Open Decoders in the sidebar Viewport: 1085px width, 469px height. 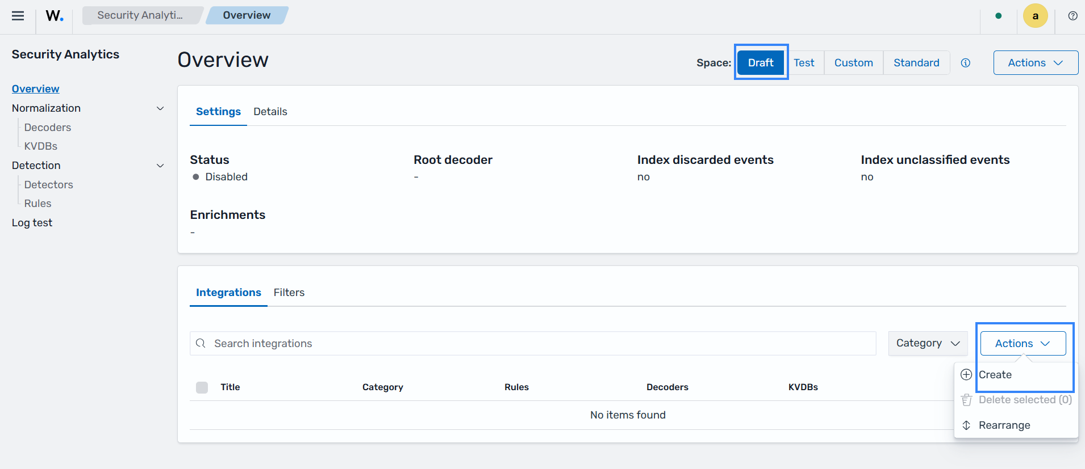click(48, 128)
